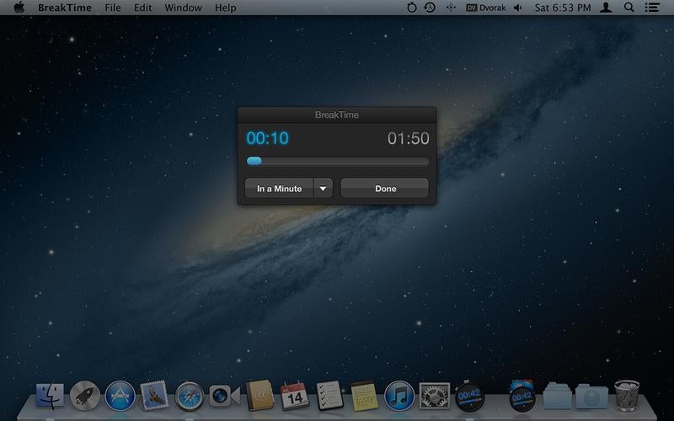This screenshot has height=421, width=674.
Task: Click the In a Minute button
Action: (x=279, y=189)
